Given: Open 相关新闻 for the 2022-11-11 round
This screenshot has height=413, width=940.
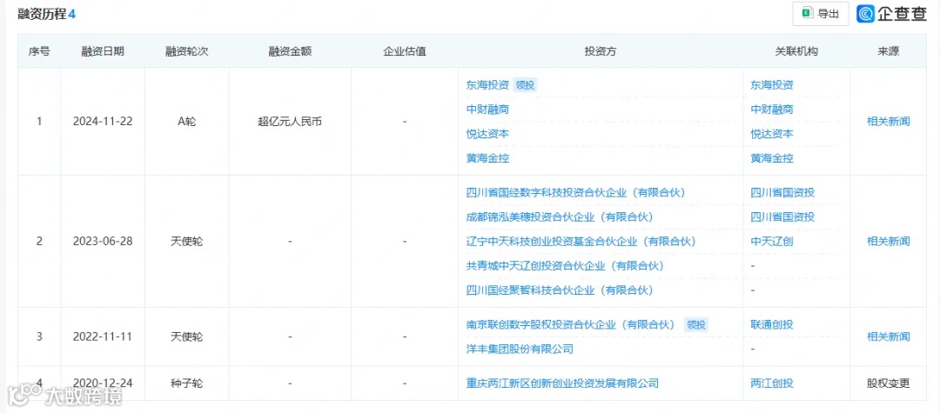Looking at the screenshot, I should click(889, 336).
